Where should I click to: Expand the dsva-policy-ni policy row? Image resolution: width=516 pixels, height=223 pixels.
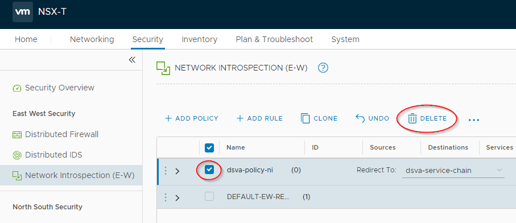177,171
